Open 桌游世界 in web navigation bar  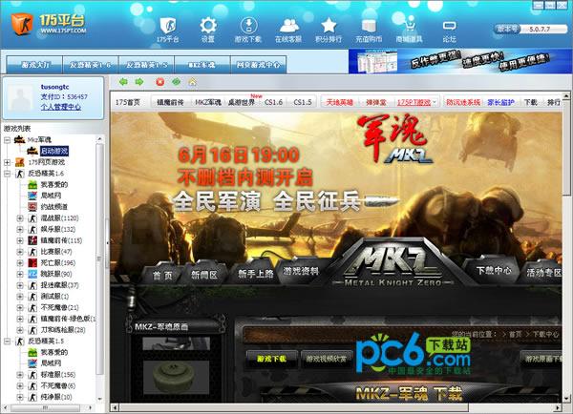242,102
